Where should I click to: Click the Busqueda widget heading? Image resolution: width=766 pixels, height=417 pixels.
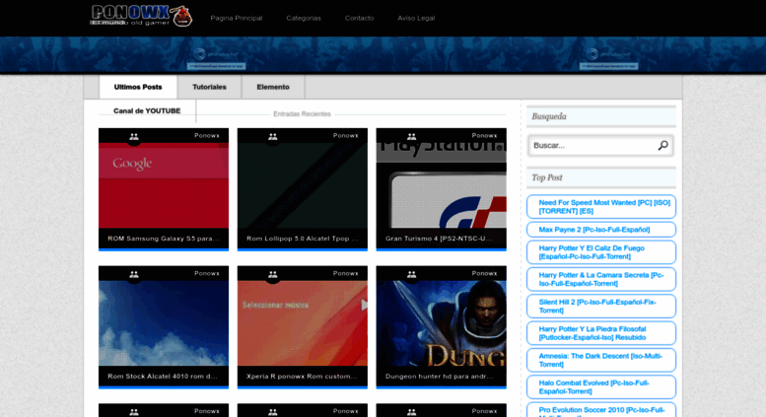[549, 116]
